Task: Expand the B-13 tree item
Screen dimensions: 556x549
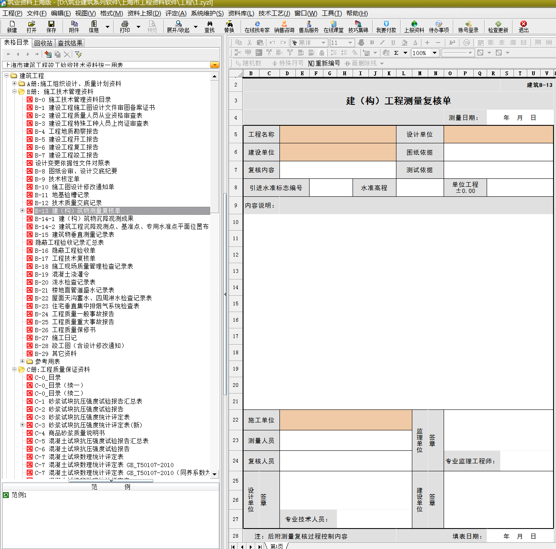Action: (23, 211)
